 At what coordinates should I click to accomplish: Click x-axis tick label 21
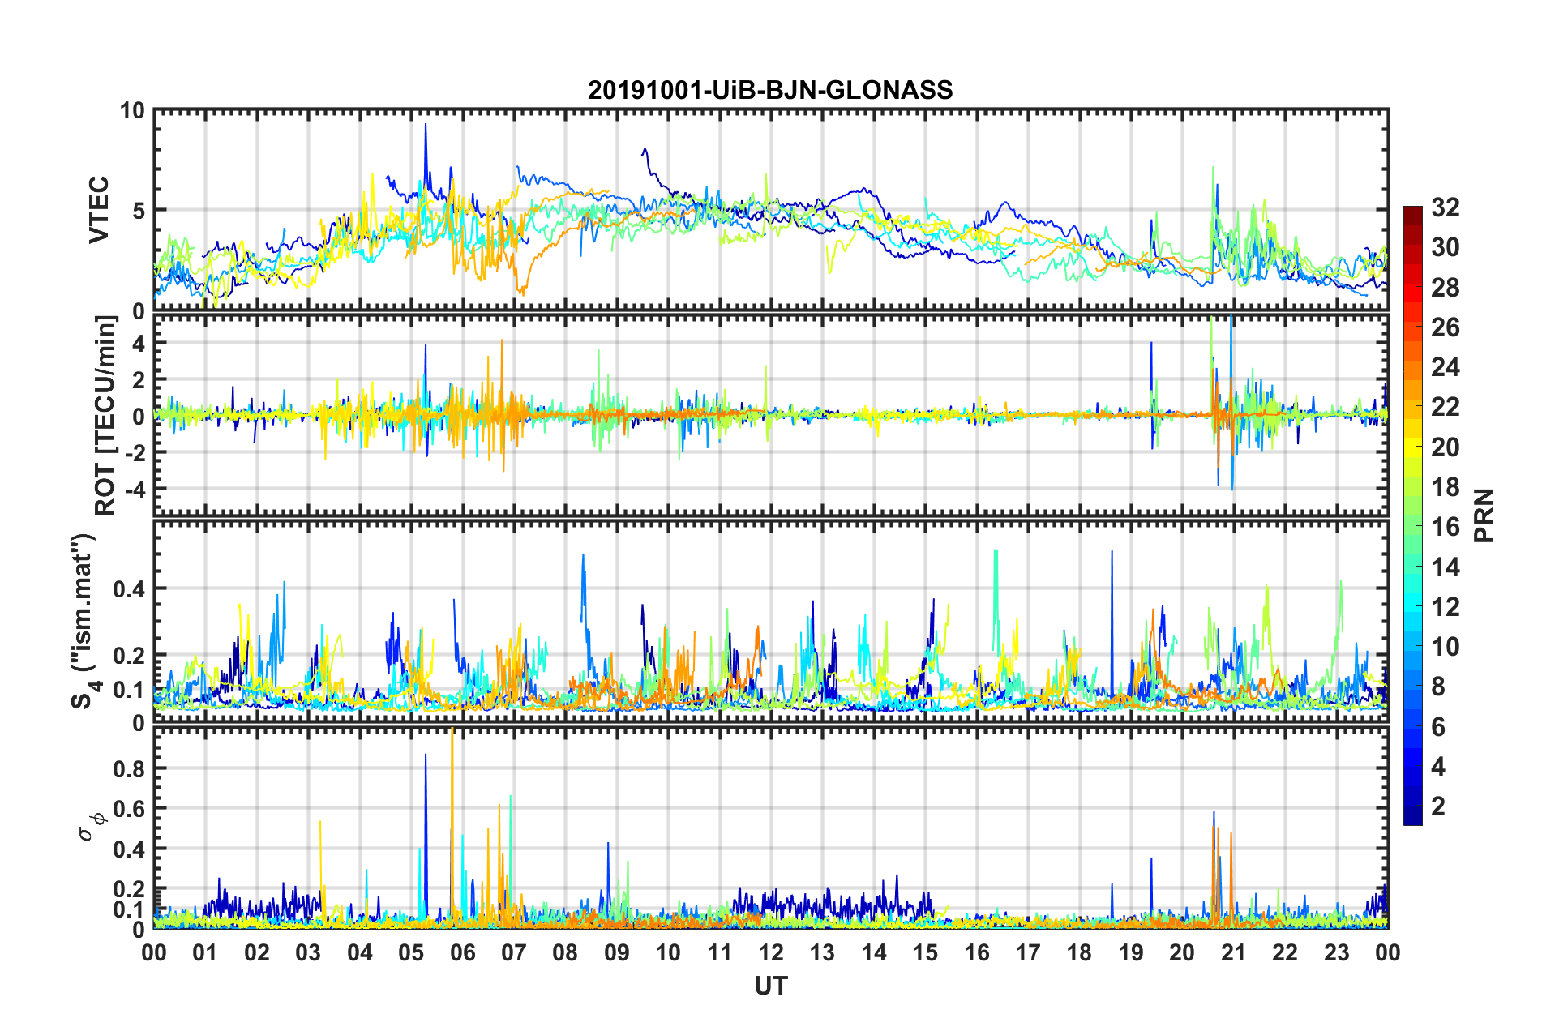1234,952
